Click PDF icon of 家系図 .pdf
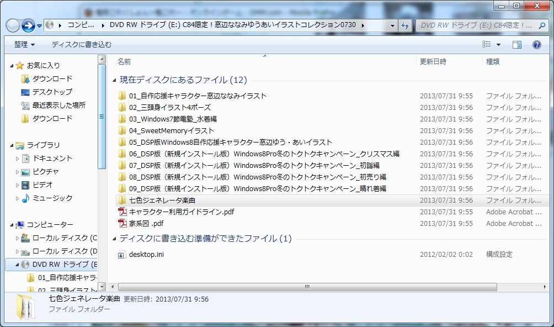554x327 pixels. [x=122, y=223]
